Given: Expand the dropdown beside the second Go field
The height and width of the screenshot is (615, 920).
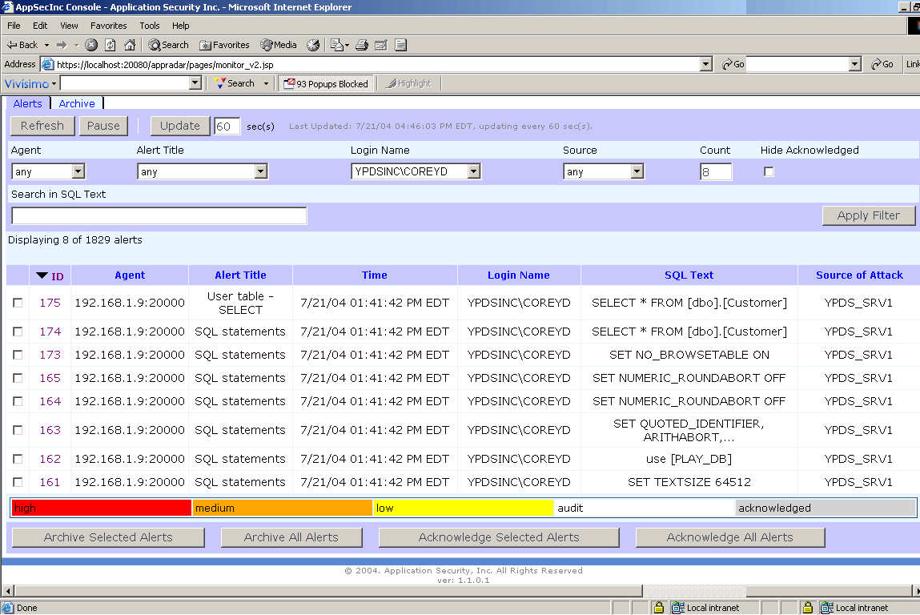Looking at the screenshot, I should coord(855,64).
